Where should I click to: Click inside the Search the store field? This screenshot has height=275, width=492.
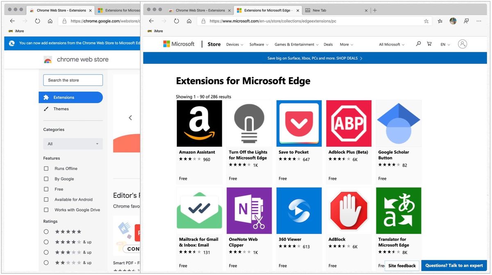pos(73,80)
